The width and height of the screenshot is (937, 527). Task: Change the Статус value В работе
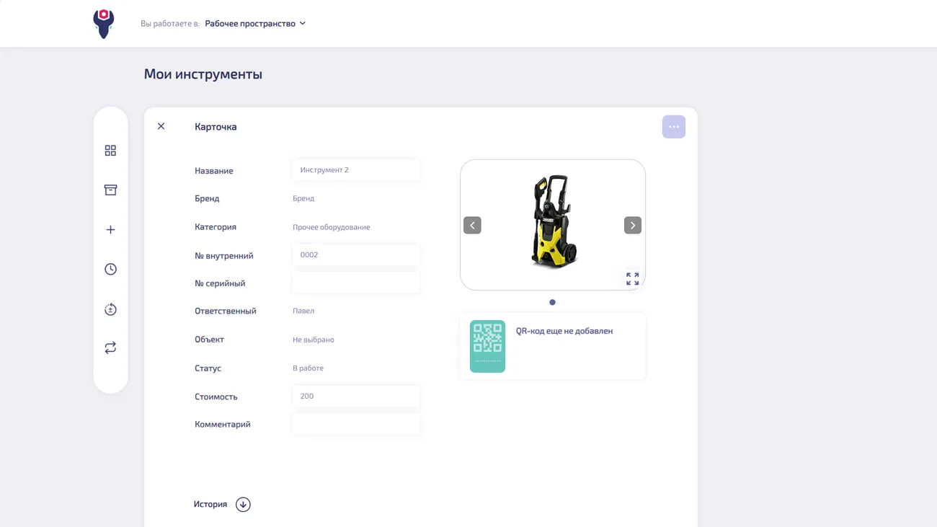(x=308, y=368)
